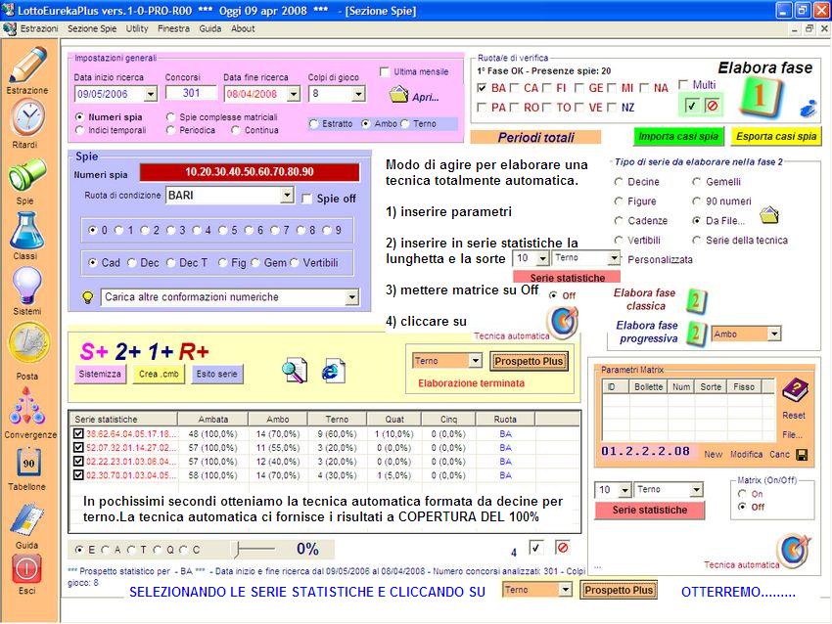Click the Importa casi spia button
Screen dimensions: 832x624
(x=678, y=136)
